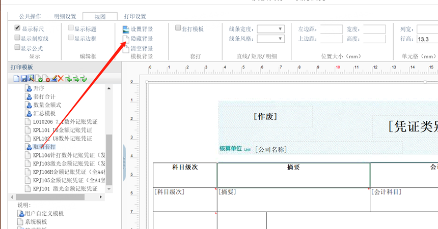
Task: Click the rename template pencil icon
Action: click(x=53, y=78)
